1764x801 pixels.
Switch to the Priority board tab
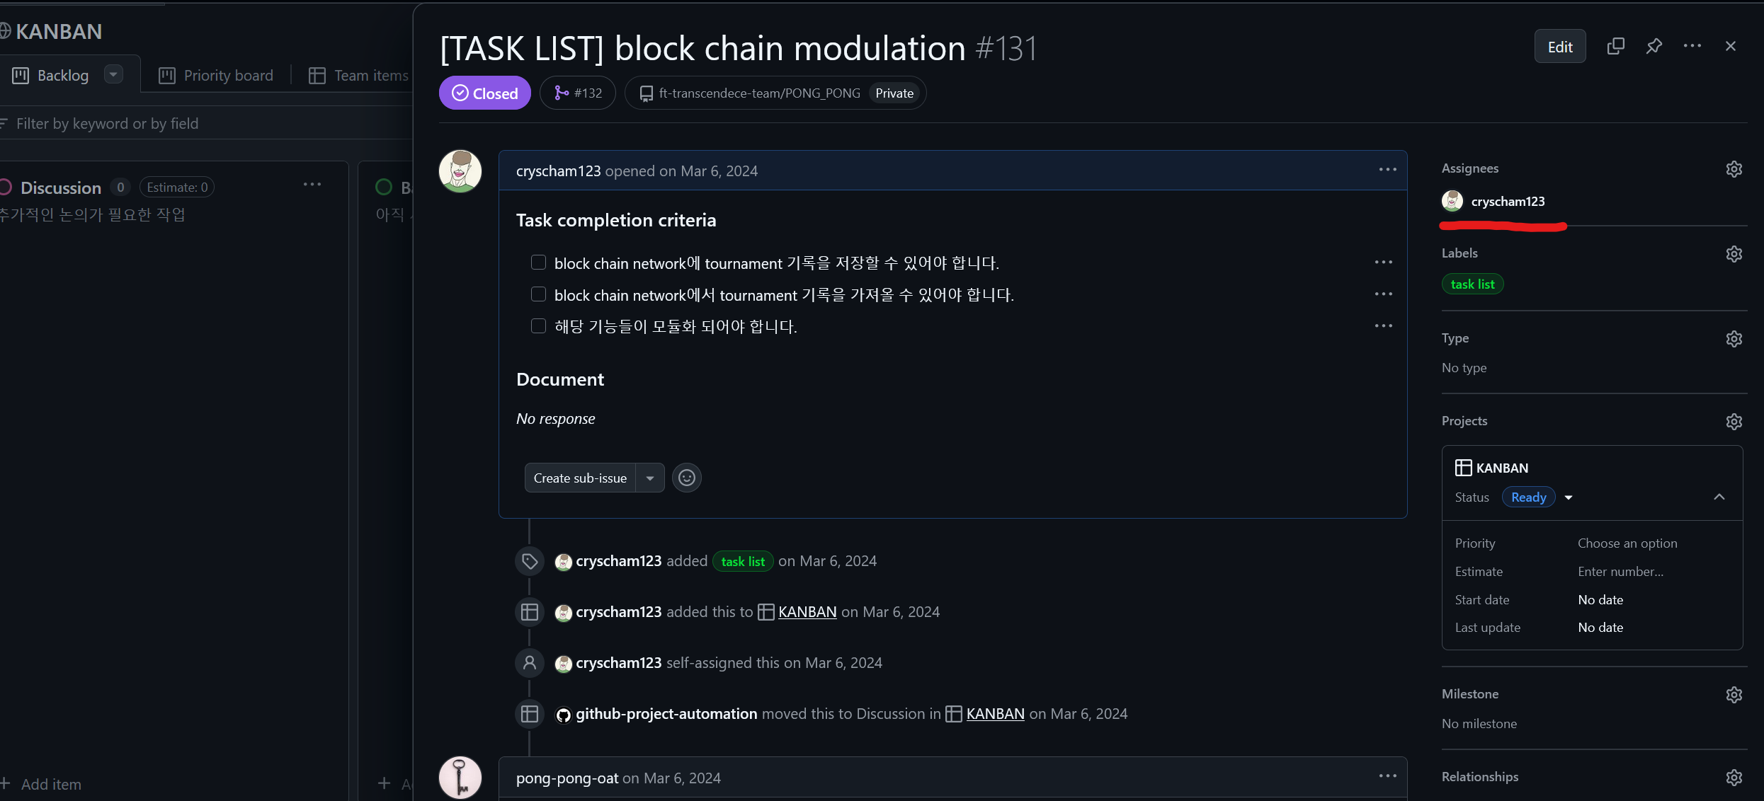(x=216, y=76)
